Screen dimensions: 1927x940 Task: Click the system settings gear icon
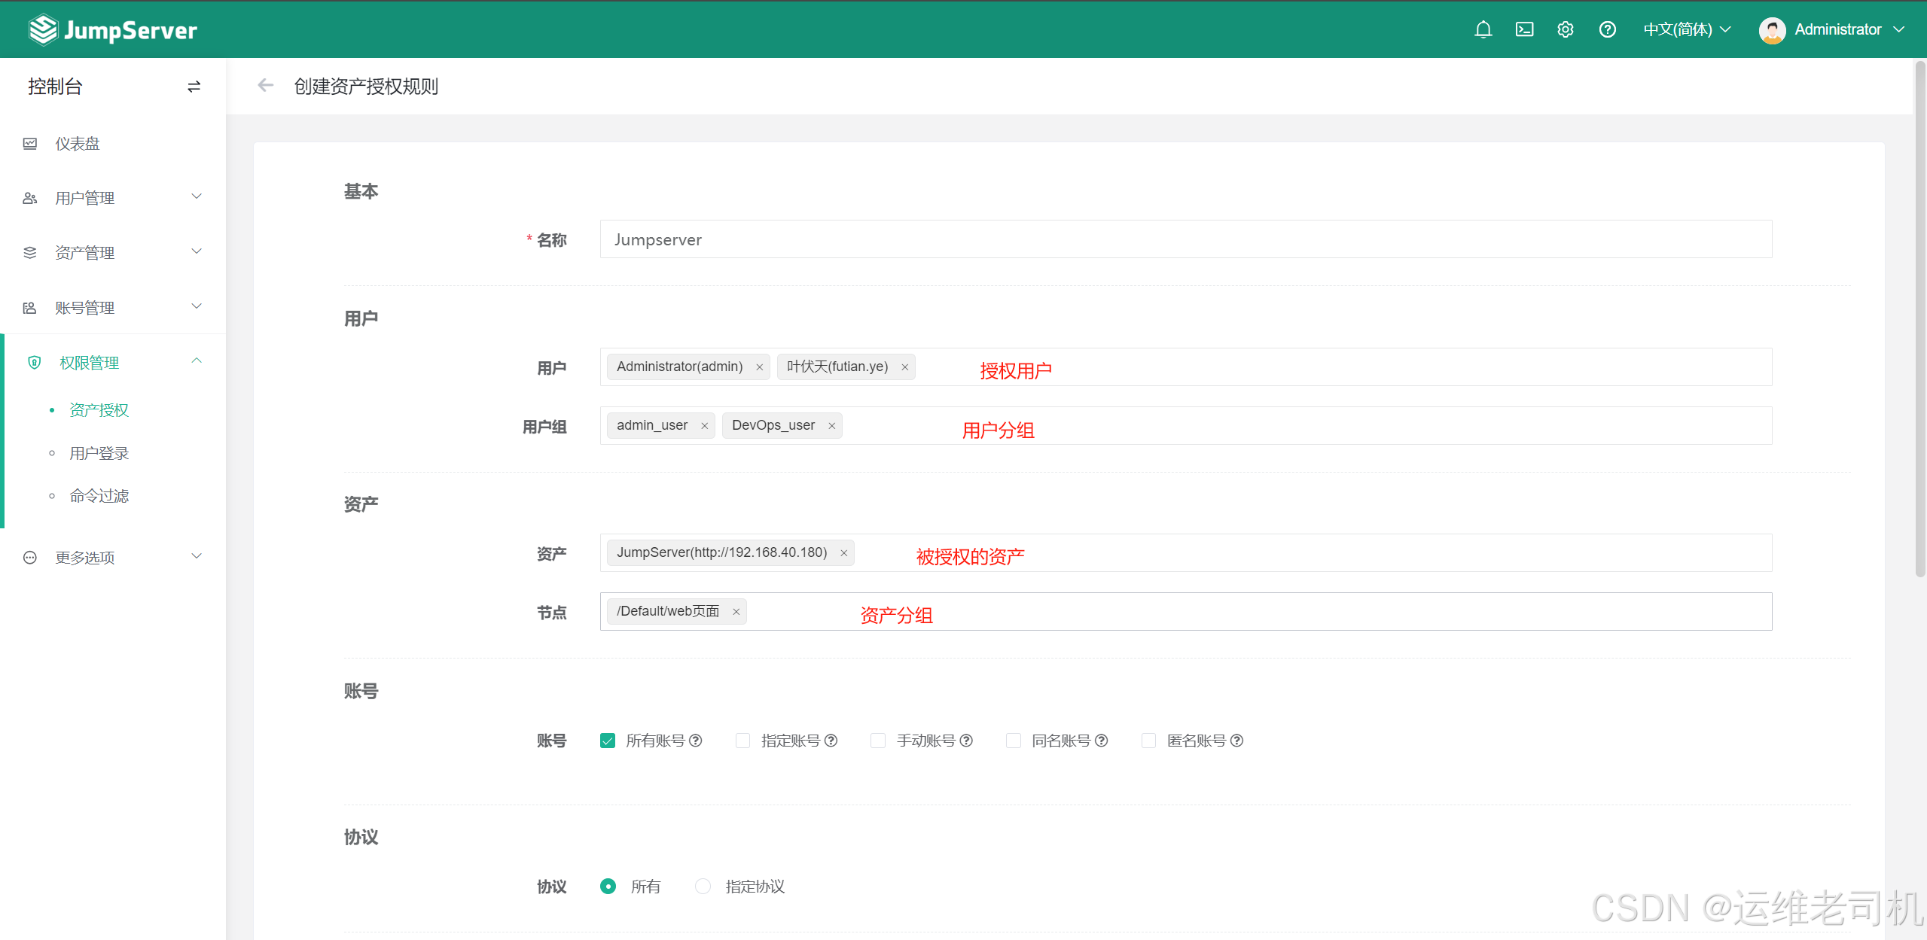(x=1566, y=29)
